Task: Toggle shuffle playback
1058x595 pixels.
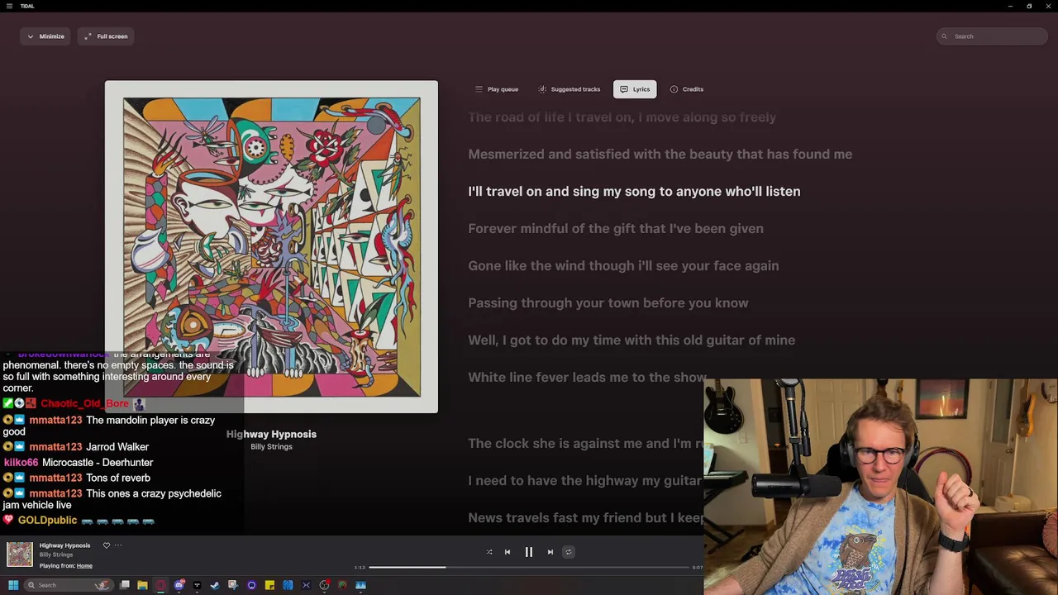Action: (489, 552)
